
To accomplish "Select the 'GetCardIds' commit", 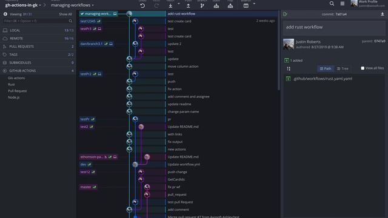I will coord(176,179).
